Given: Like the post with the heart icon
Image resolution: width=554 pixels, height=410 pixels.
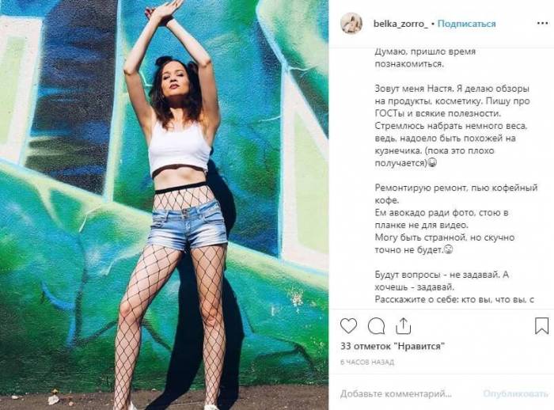Looking at the screenshot, I should click(x=348, y=325).
